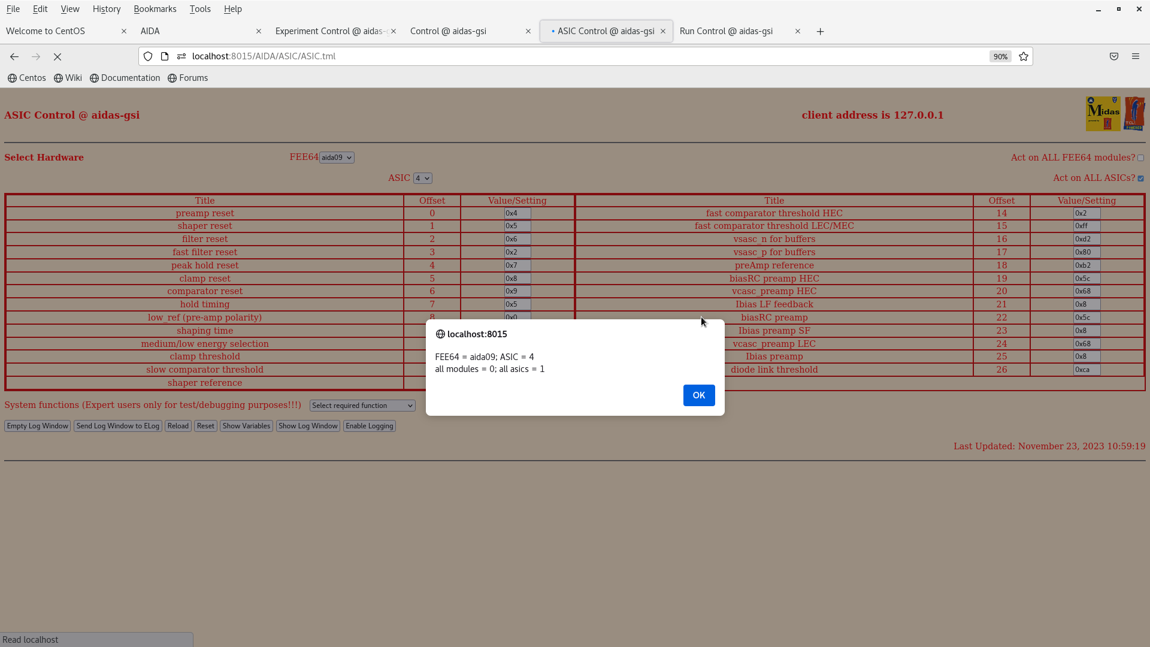
Task: Click the Show Variables button
Action: click(x=246, y=426)
